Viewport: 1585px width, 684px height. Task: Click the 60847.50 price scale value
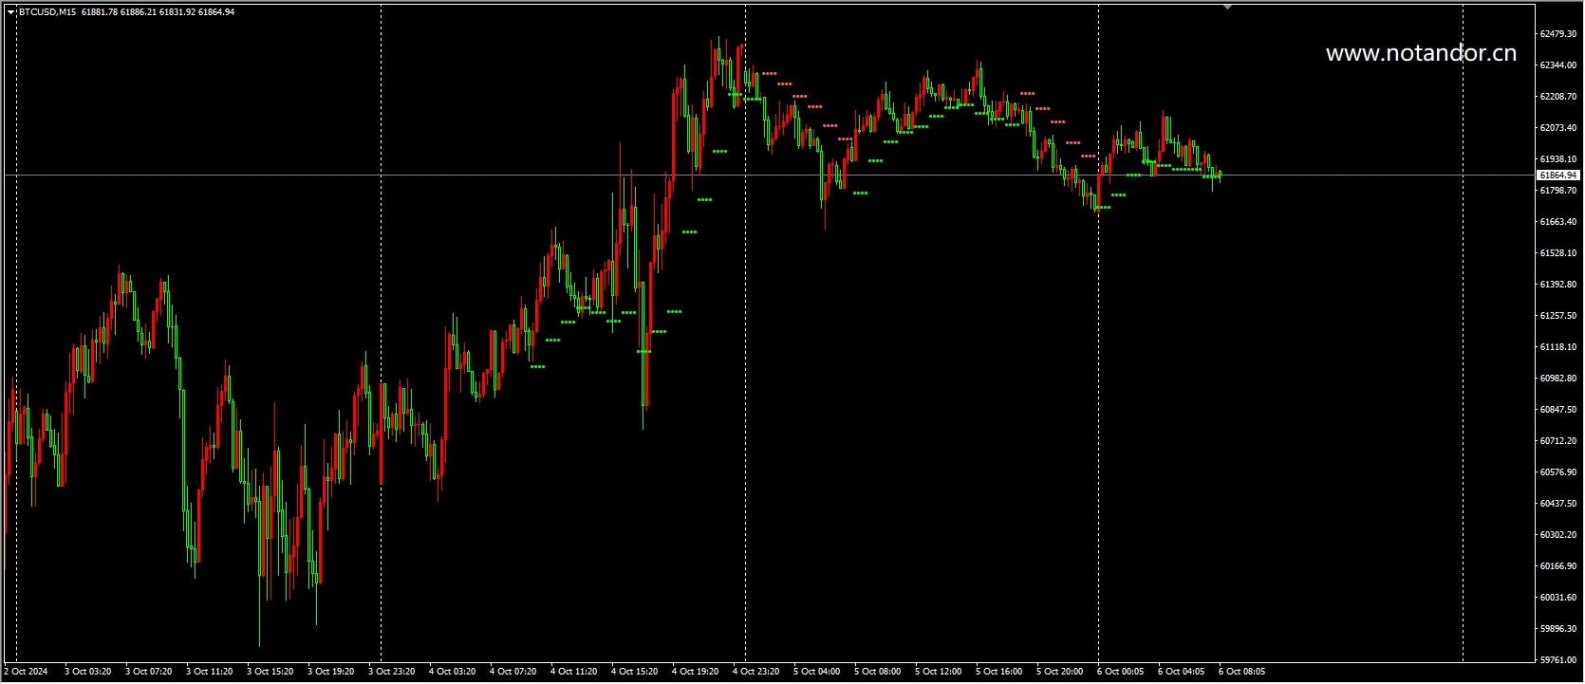point(1557,410)
